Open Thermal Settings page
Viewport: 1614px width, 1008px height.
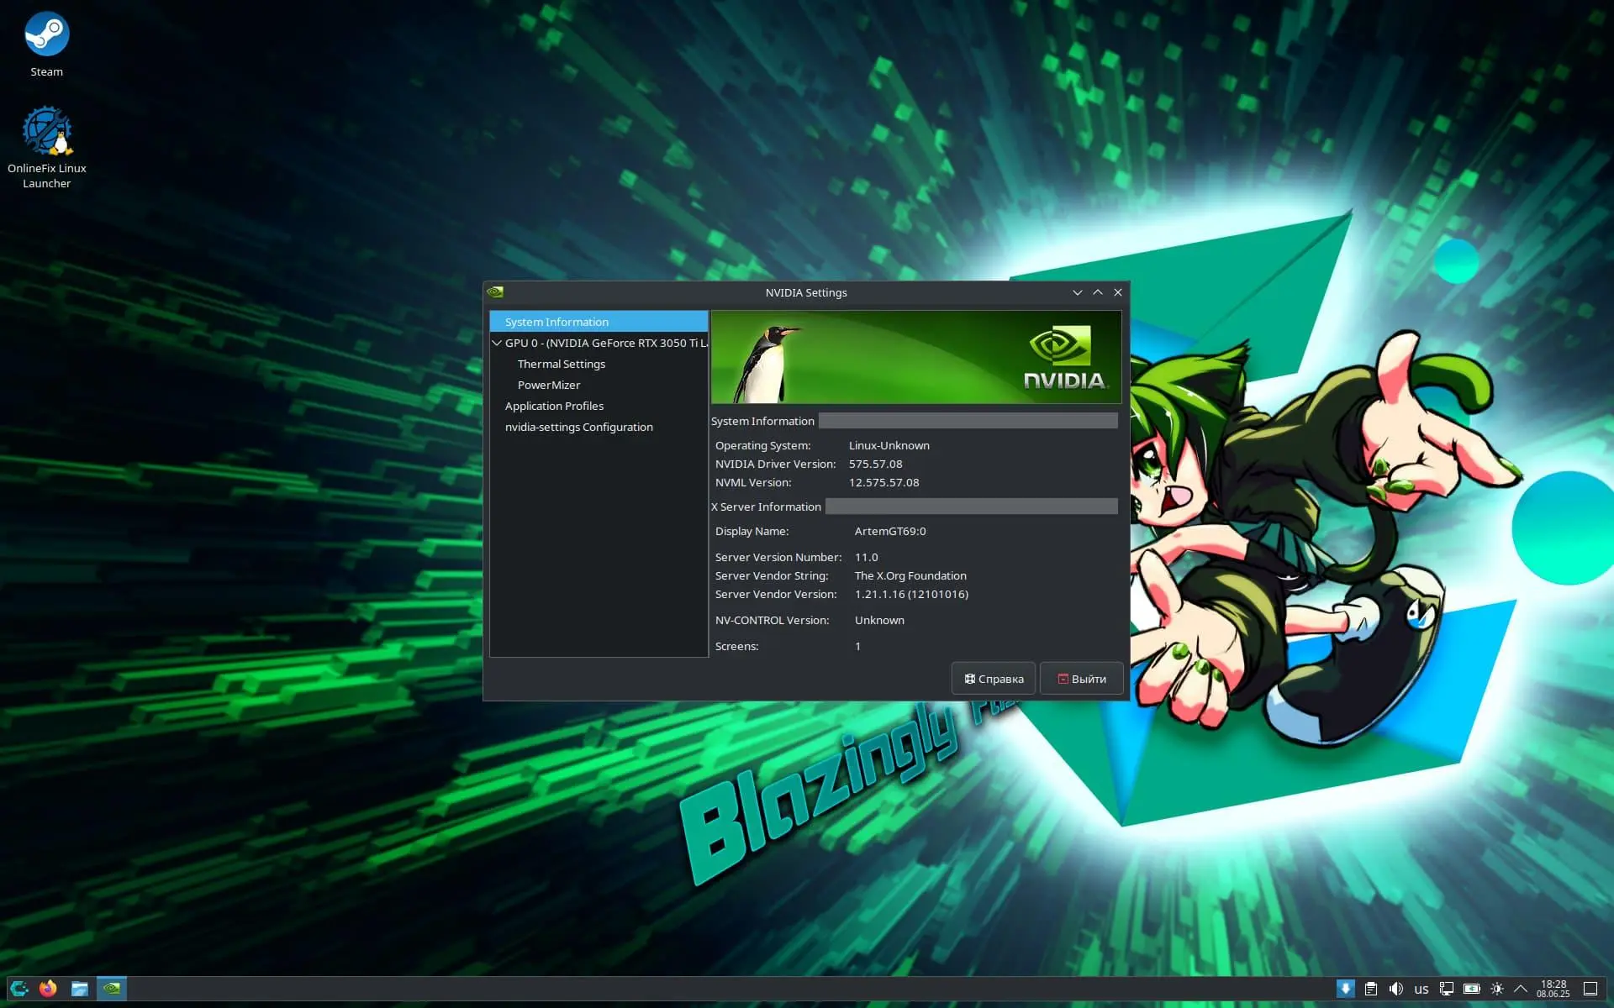(562, 364)
